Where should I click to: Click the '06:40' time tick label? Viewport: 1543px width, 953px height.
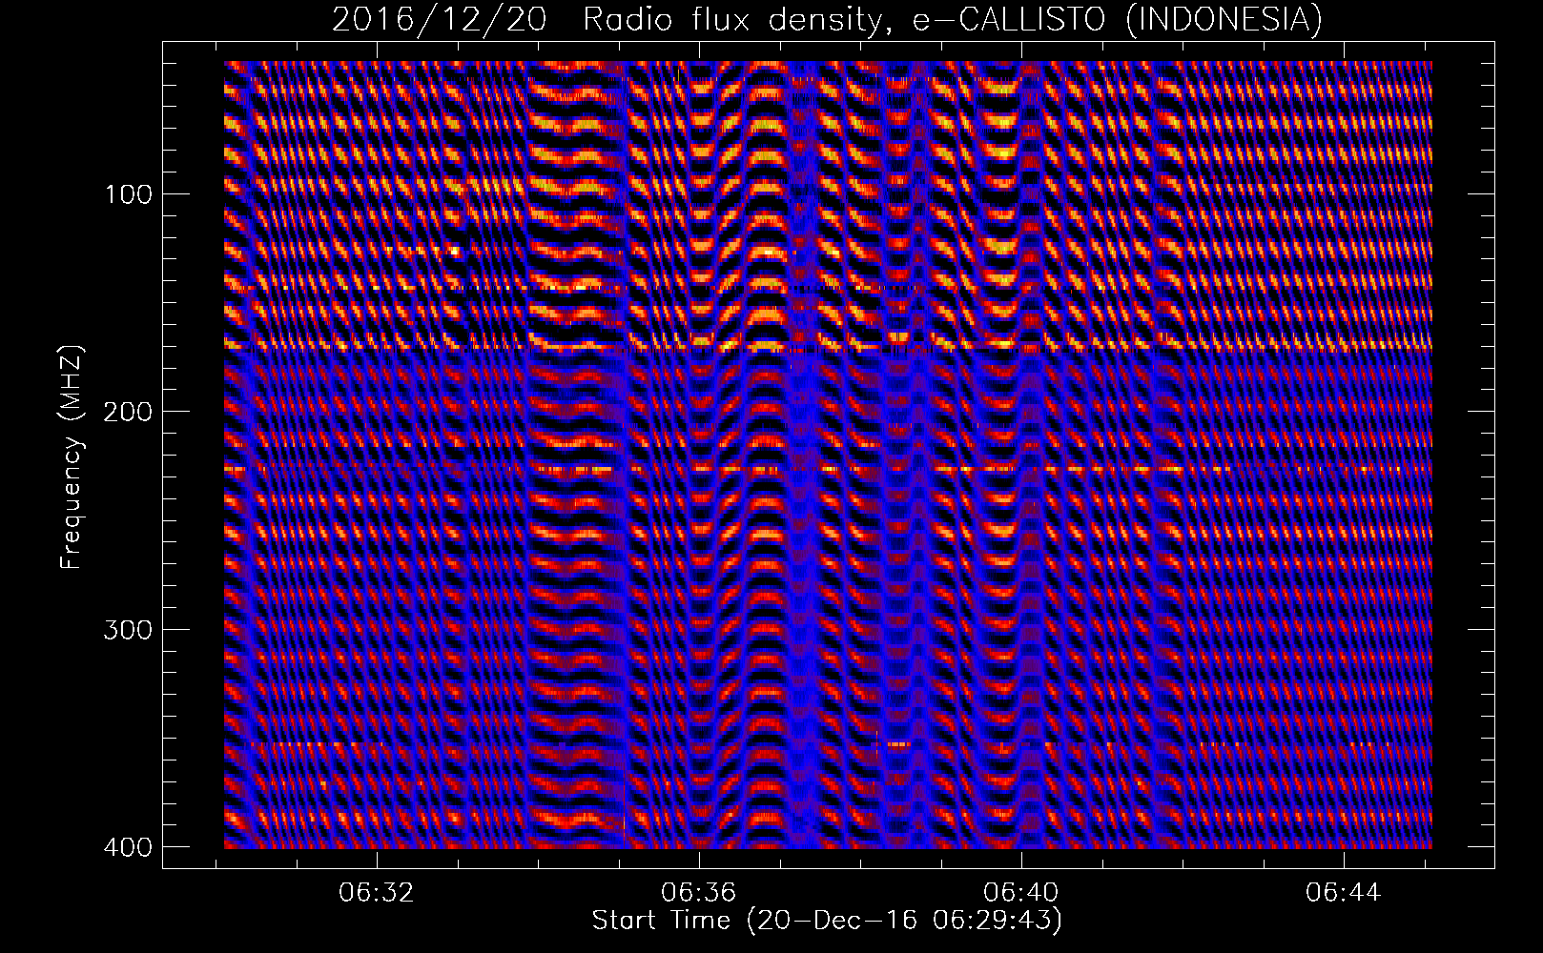pyautogui.click(x=1021, y=893)
